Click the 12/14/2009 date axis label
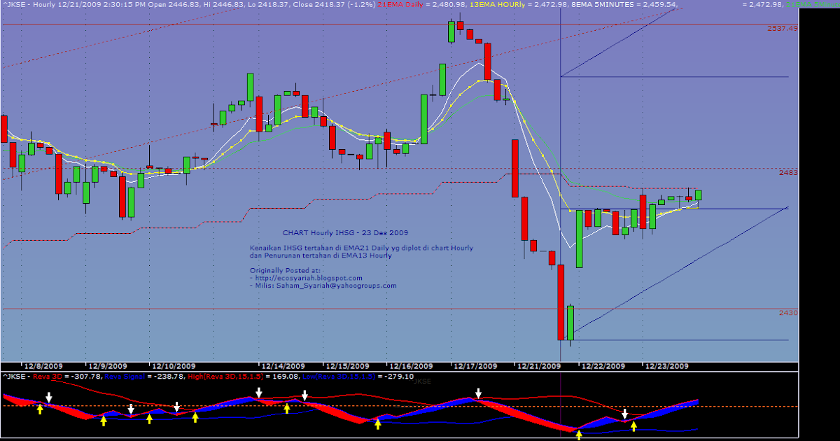The height and width of the screenshot is (441, 840). (283, 366)
